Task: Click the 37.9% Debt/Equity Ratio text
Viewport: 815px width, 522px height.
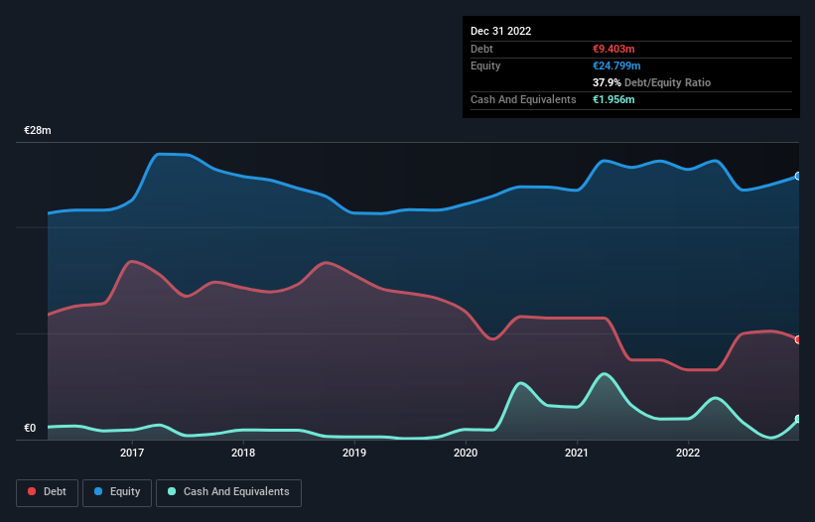Action: pos(651,82)
